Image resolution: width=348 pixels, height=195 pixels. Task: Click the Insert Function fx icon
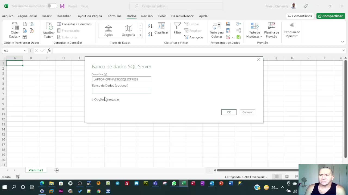pos(49,51)
